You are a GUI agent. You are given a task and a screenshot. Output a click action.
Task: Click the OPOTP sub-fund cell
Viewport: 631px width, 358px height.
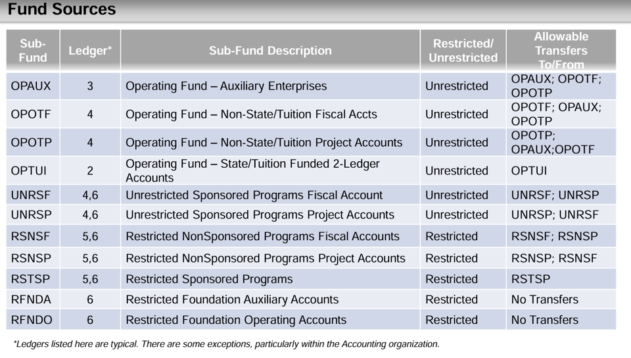coord(31,143)
